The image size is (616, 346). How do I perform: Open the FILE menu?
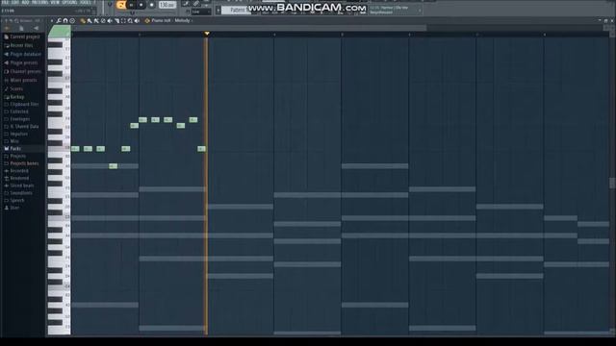(4, 2)
